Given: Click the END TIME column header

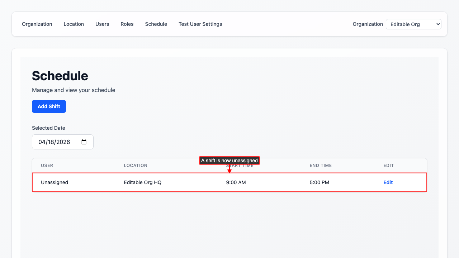Looking at the screenshot, I should tap(321, 166).
